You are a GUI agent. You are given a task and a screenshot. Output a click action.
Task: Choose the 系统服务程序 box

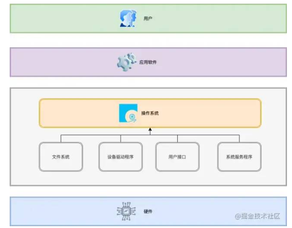(239, 157)
